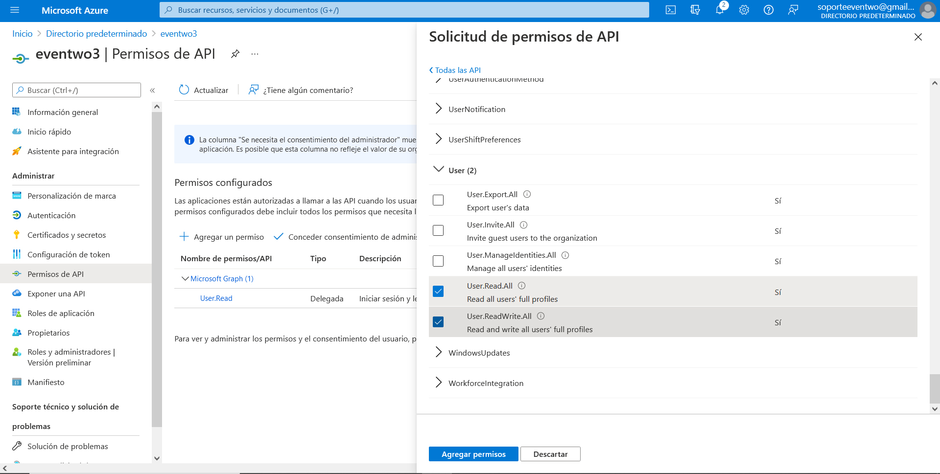Click the Agregar permisos button
This screenshot has height=474, width=940.
[x=473, y=454]
